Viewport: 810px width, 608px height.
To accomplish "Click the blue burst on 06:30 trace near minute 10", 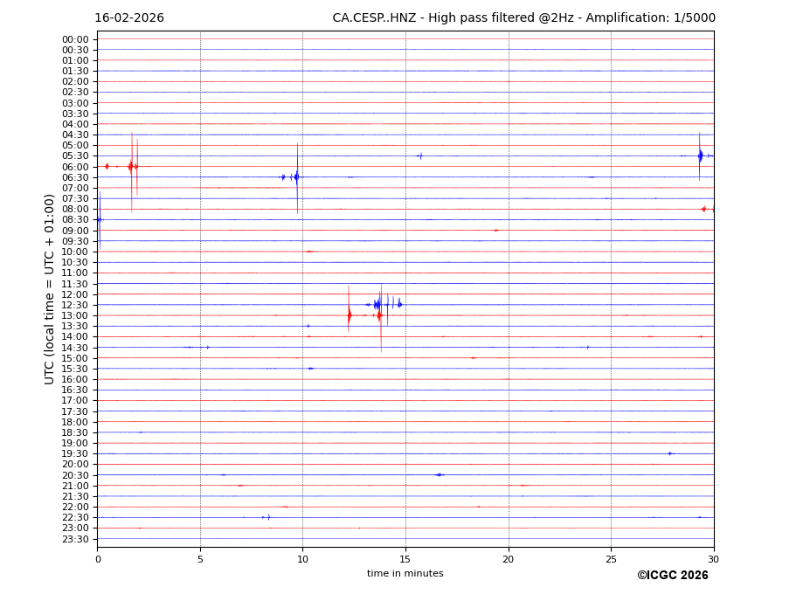I will [296, 177].
